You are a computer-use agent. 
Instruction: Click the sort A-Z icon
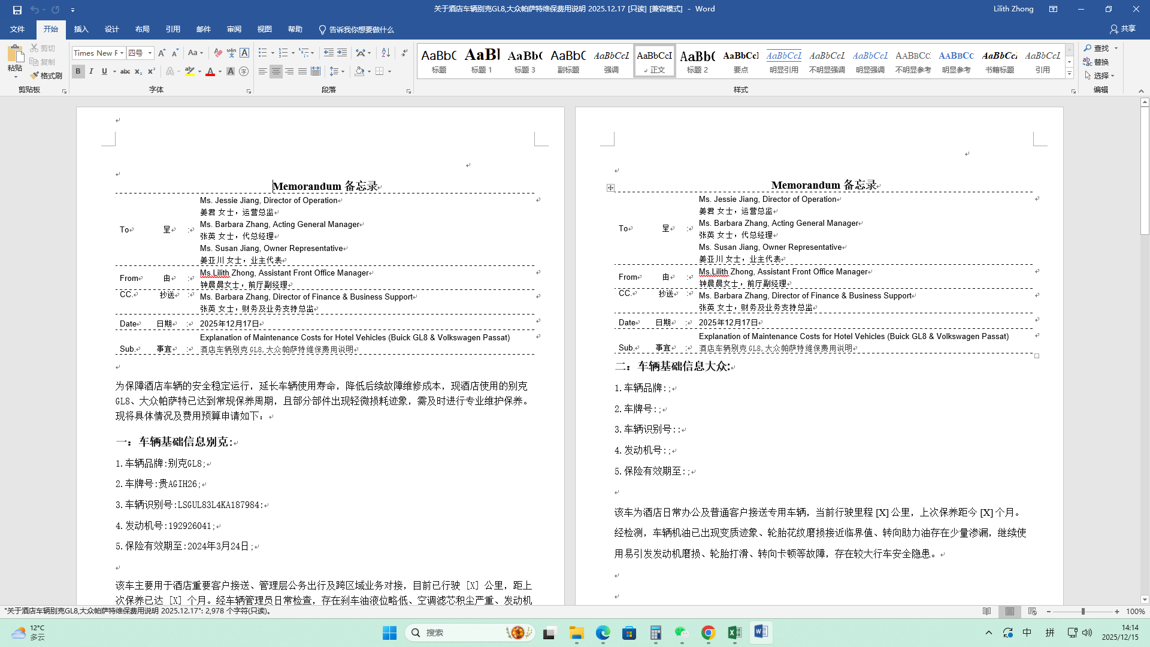[x=386, y=53]
